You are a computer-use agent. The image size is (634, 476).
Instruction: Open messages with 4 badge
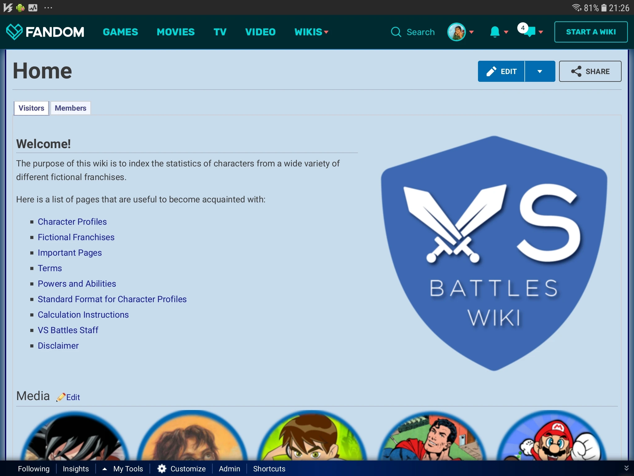coord(530,32)
